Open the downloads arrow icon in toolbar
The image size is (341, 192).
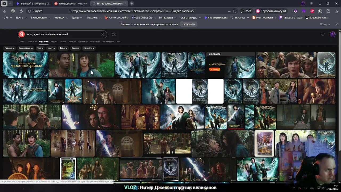point(336,11)
